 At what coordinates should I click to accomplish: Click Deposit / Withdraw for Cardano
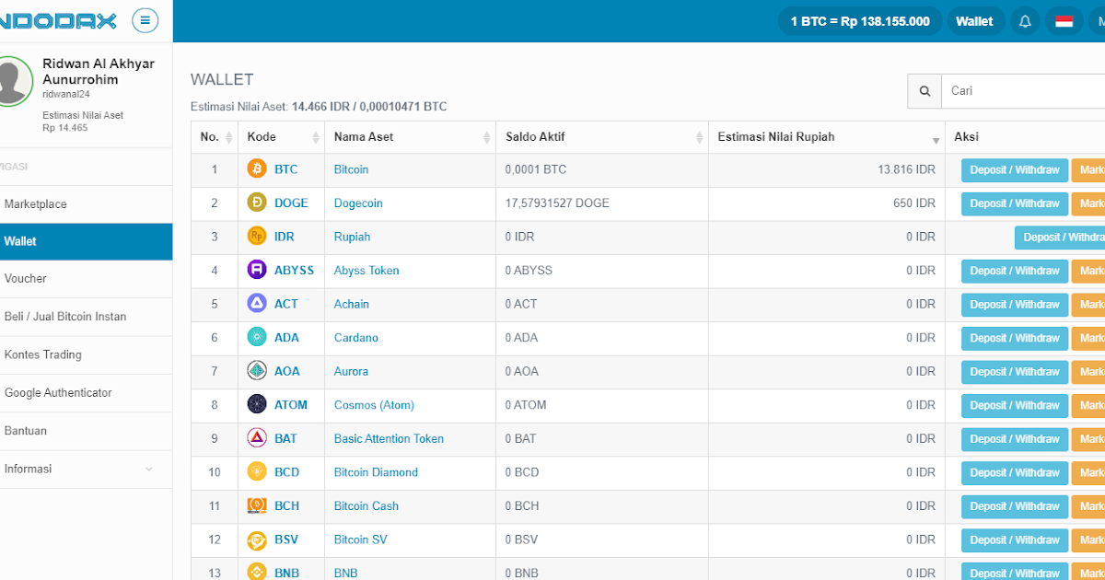pos(1015,339)
